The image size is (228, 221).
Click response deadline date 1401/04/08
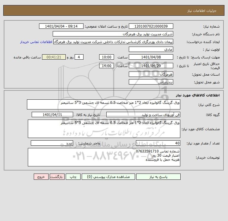point(151,57)
